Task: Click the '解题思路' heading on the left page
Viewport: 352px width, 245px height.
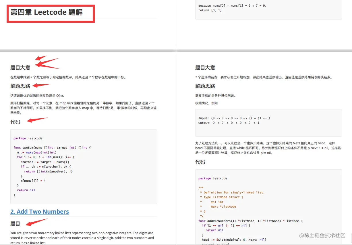Action: [x=20, y=86]
